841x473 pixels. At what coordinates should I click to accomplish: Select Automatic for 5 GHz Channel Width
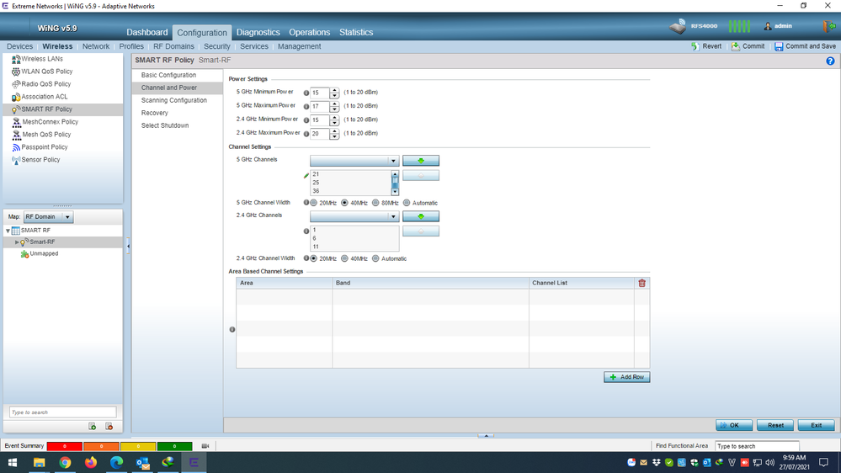pyautogui.click(x=407, y=203)
